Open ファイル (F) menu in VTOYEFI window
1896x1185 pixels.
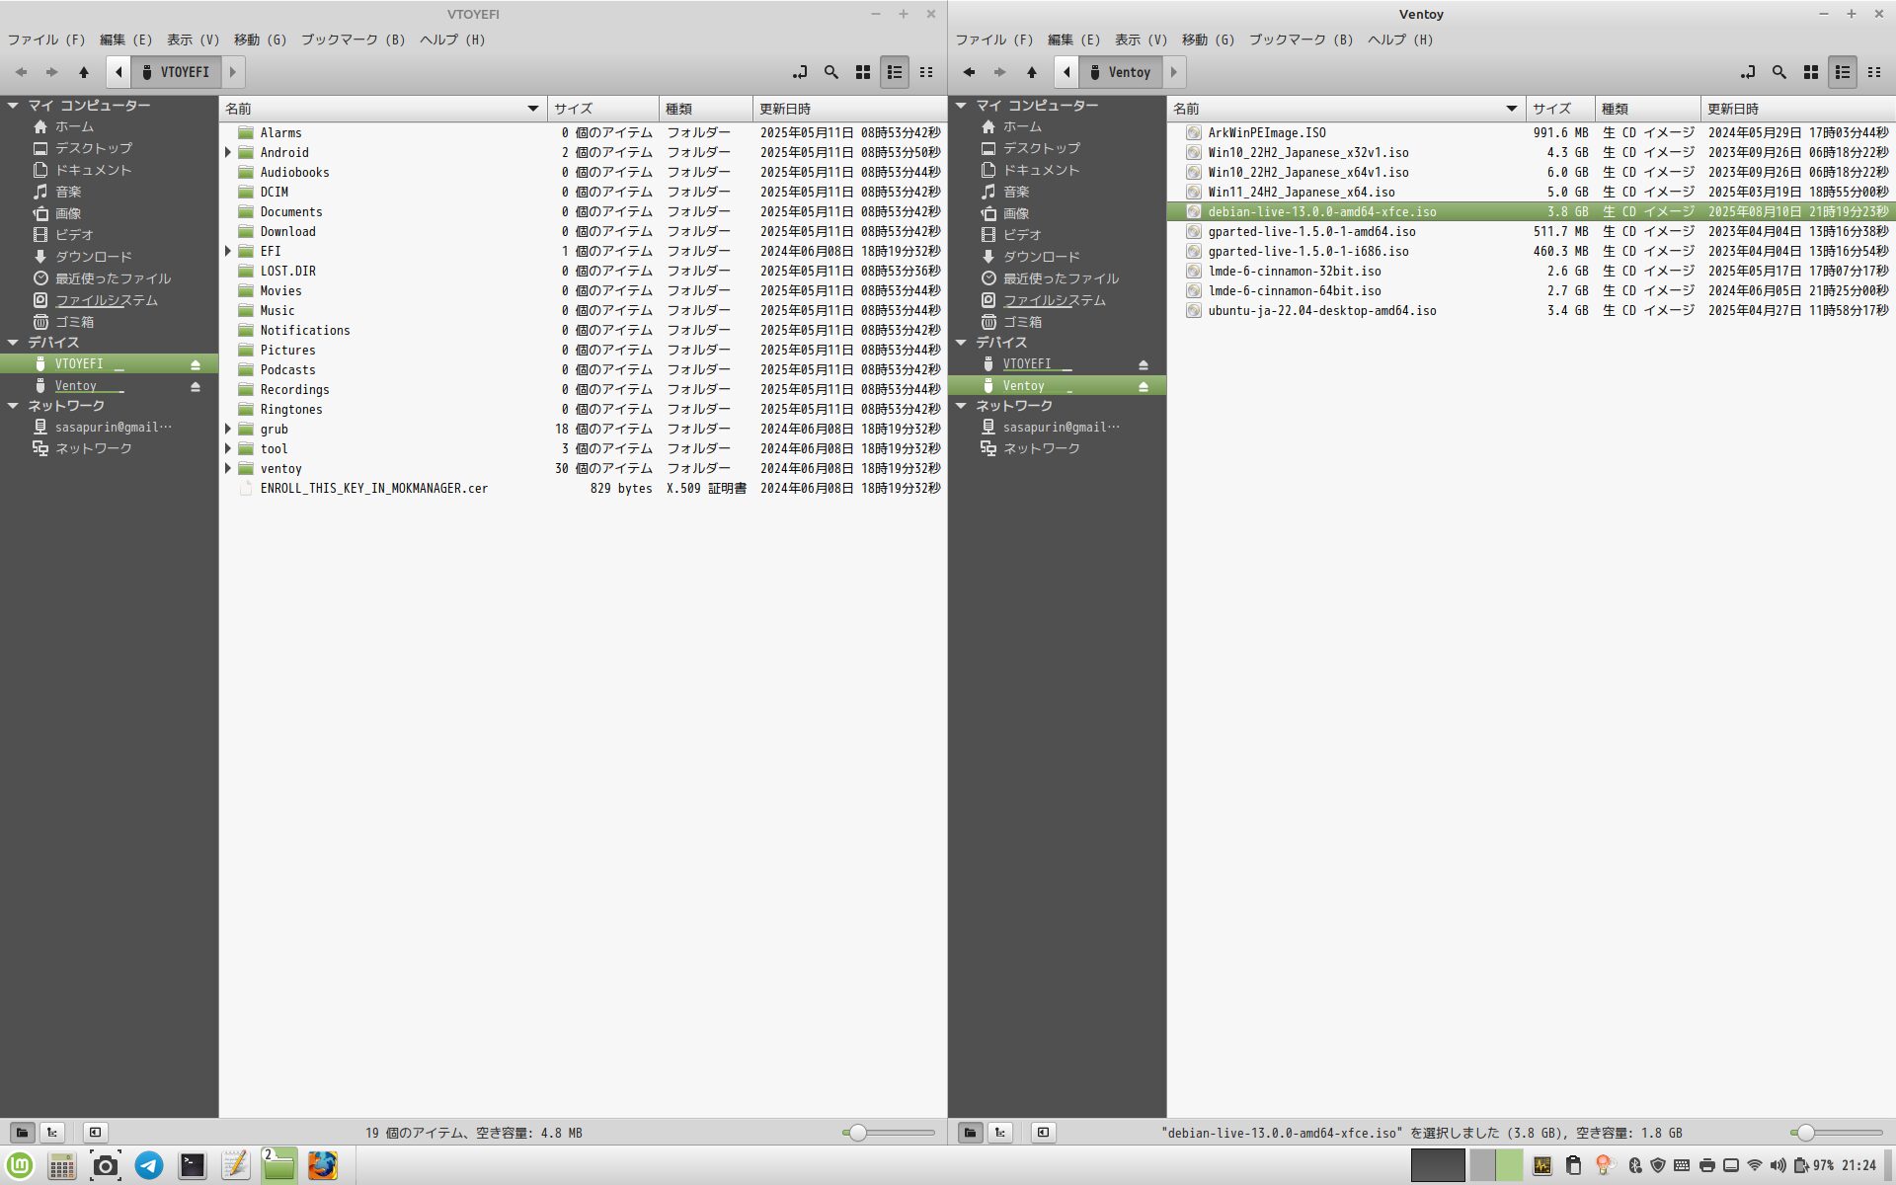(46, 39)
